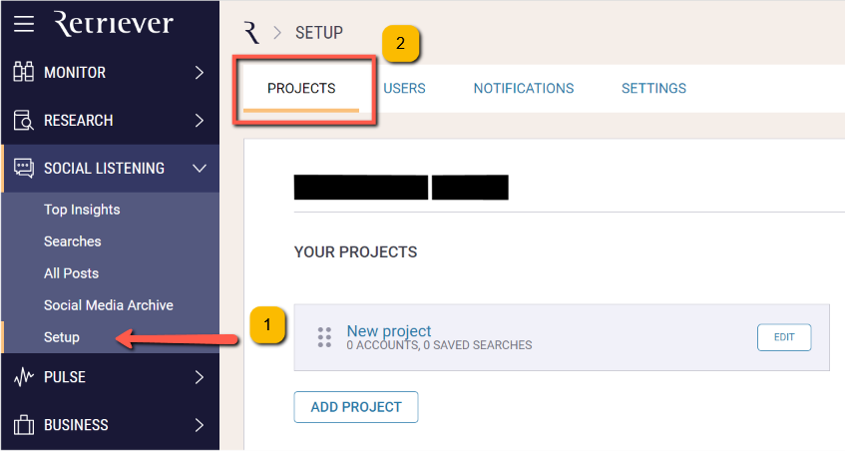Viewport: 845px width, 451px height.
Task: Open the hamburger menu icon
Action: pyautogui.click(x=24, y=24)
